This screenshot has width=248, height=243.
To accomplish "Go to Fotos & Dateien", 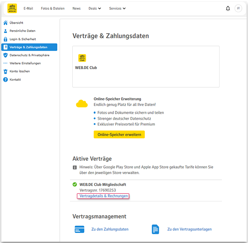I will point(53,9).
